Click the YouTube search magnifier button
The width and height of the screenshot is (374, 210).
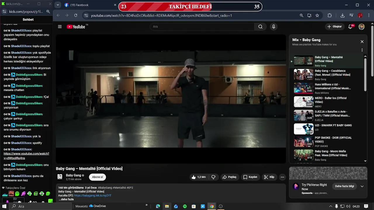[x=260, y=27]
